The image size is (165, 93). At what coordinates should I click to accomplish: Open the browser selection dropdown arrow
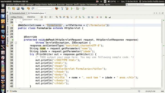[x=59, y=9]
